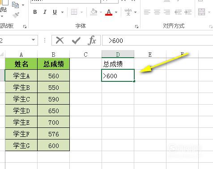
Task: Select the 学生D cell
Action: click(x=21, y=110)
